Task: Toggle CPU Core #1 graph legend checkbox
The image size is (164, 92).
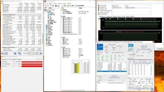Action: [110, 19]
